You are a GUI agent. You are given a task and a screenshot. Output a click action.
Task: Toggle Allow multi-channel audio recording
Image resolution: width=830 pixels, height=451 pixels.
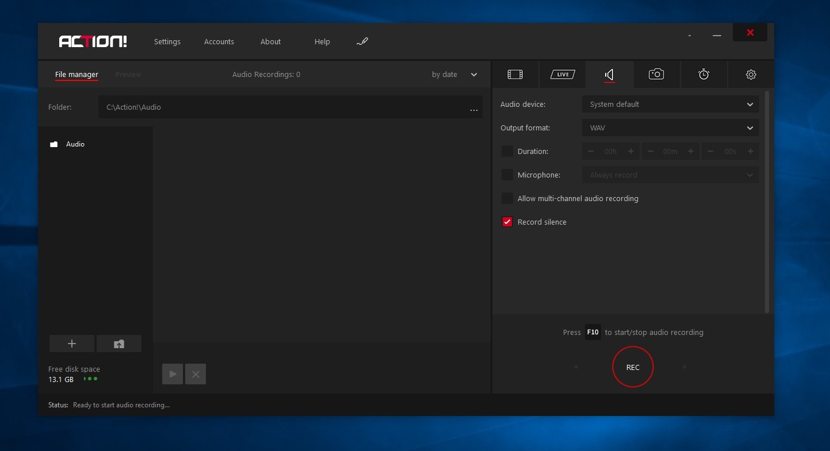coord(507,198)
